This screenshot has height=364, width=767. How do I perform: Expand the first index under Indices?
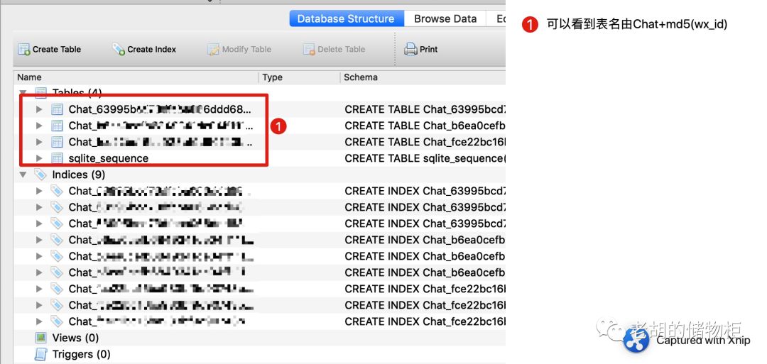(40, 191)
